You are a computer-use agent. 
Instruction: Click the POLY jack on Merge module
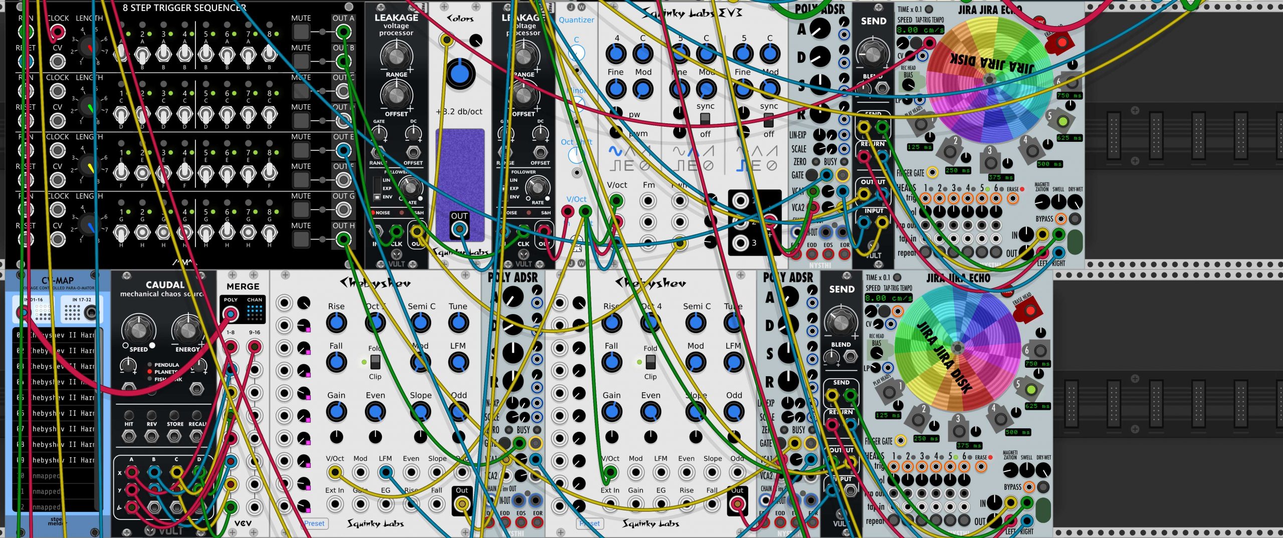click(231, 314)
